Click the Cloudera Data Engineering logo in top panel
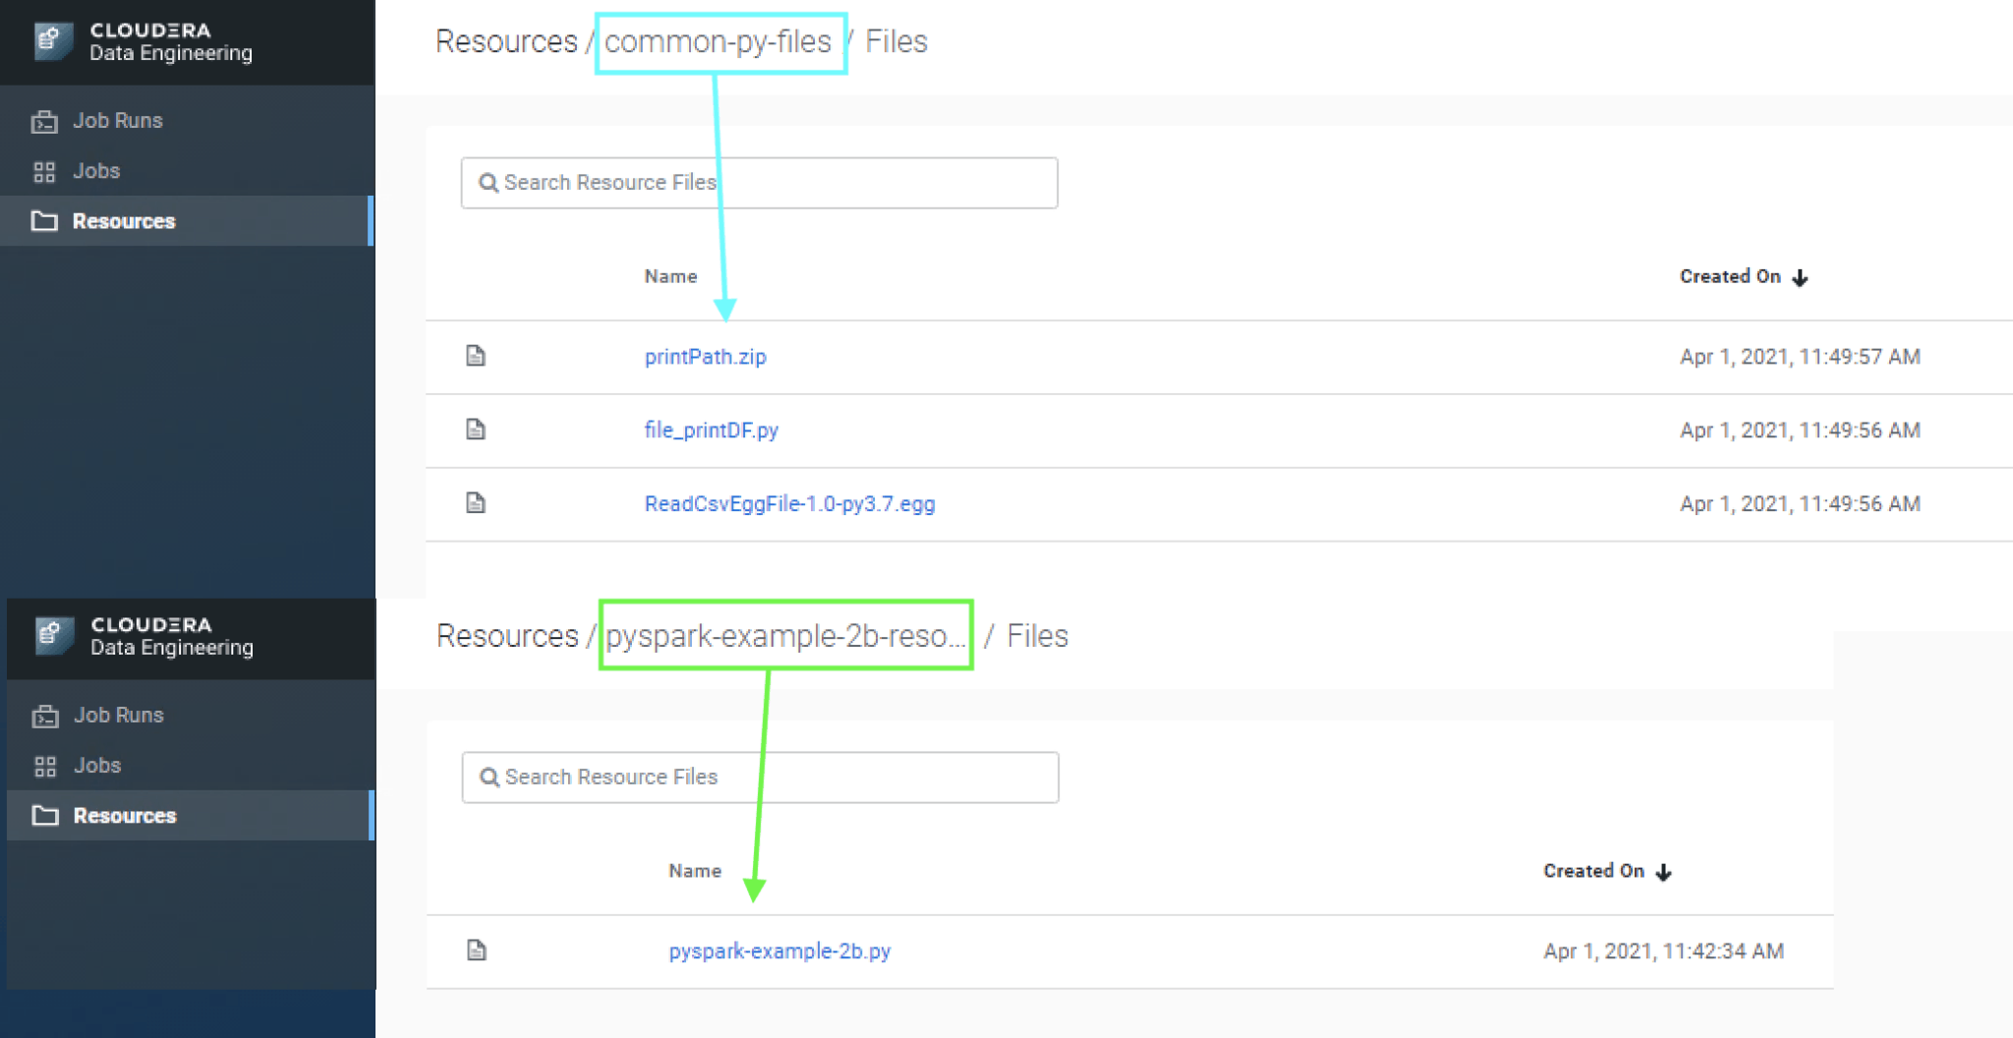Screen dimensions: 2013x1038 click(52, 41)
